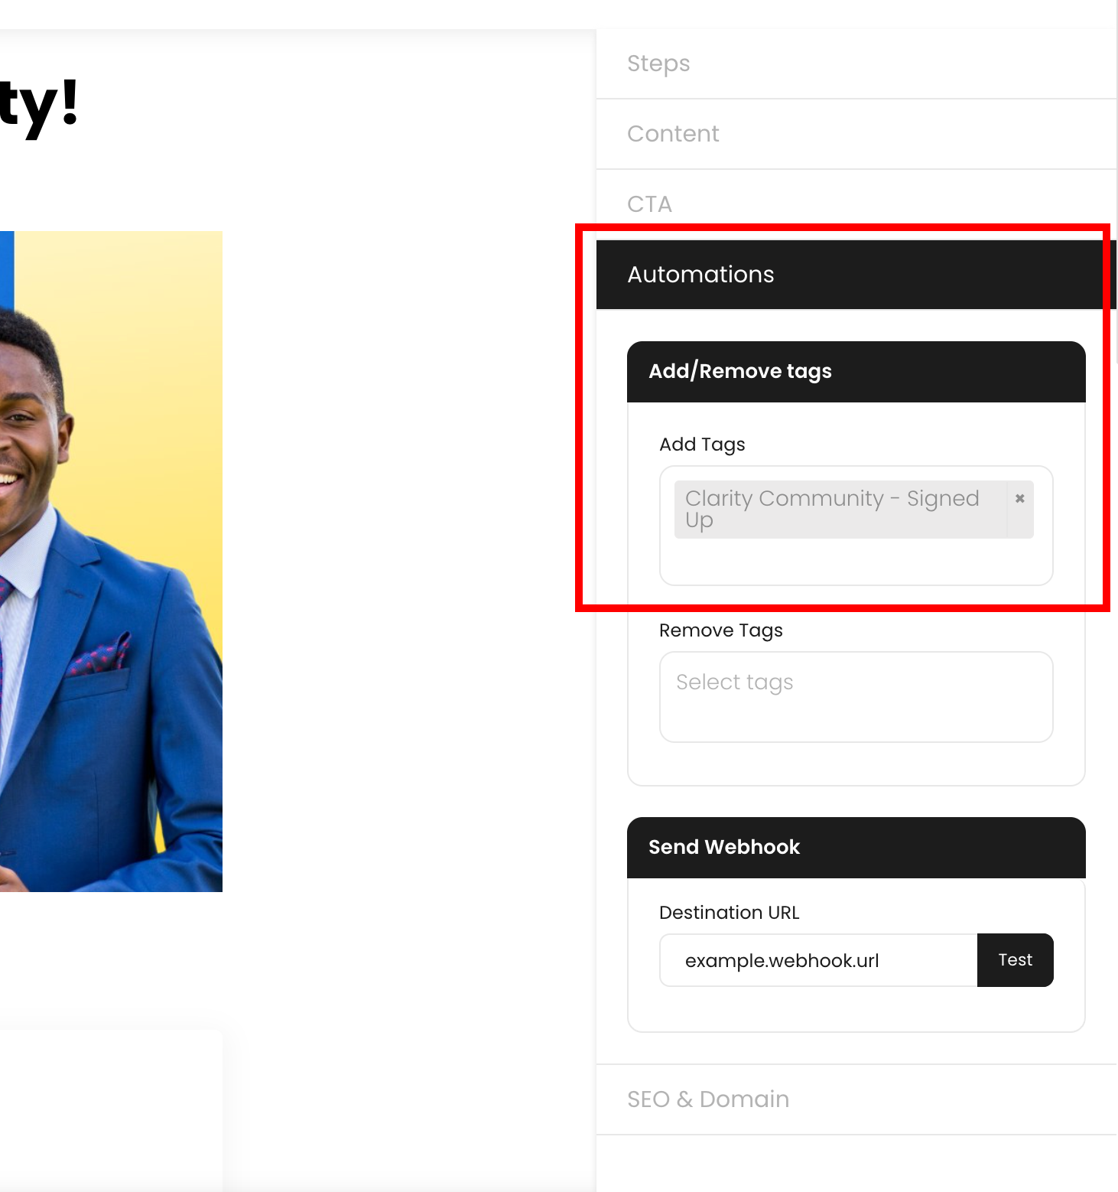The height and width of the screenshot is (1192, 1118).
Task: Click the Test webhook button
Action: click(1015, 960)
